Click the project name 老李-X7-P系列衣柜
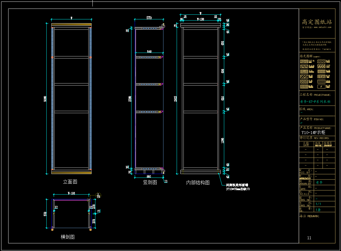Viewport: 341px width, 251px height. (315, 102)
